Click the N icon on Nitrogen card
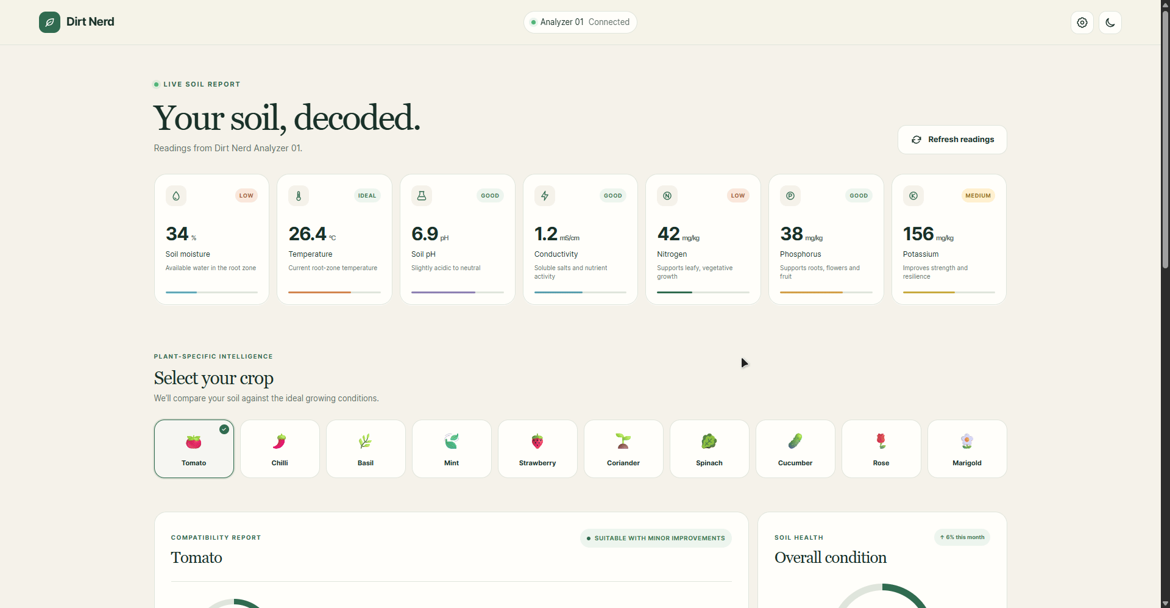The height and width of the screenshot is (608, 1170). point(667,196)
